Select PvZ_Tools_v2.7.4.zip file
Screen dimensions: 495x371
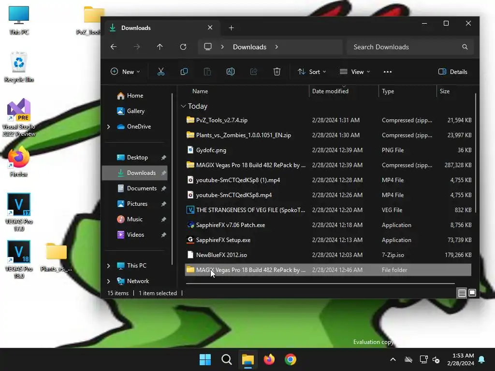[x=328, y=120]
